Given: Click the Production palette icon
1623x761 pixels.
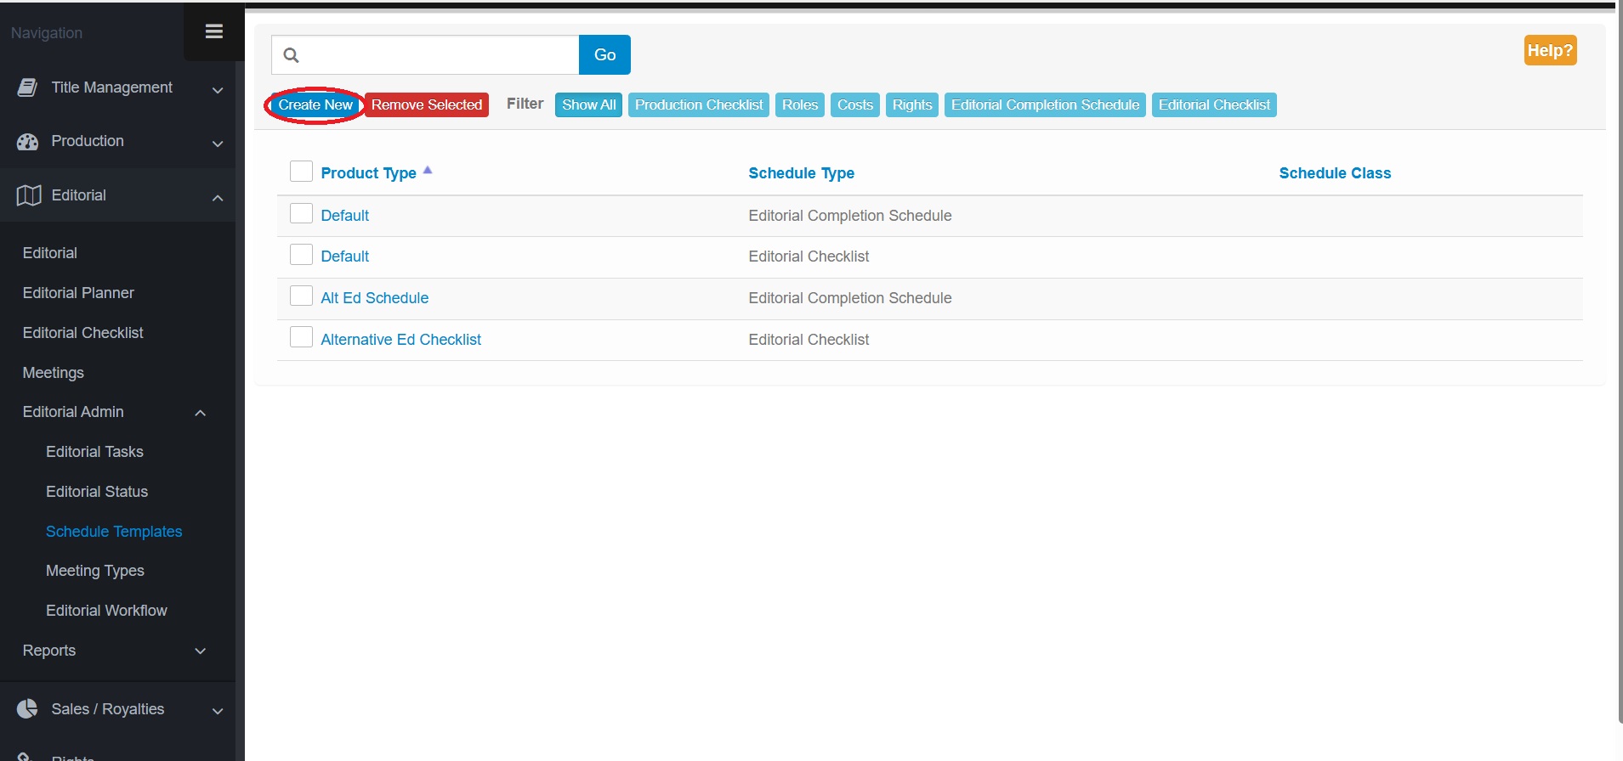Looking at the screenshot, I should coord(28,142).
